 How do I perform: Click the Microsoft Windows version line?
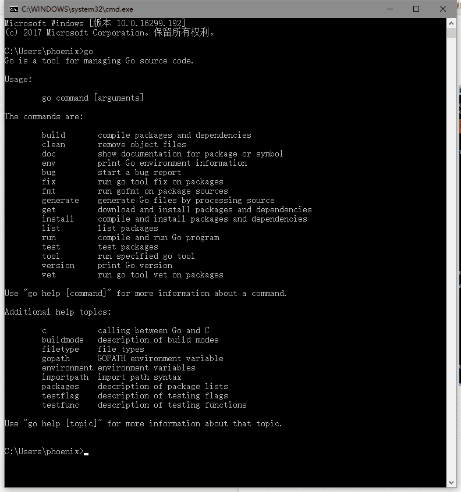coord(95,23)
